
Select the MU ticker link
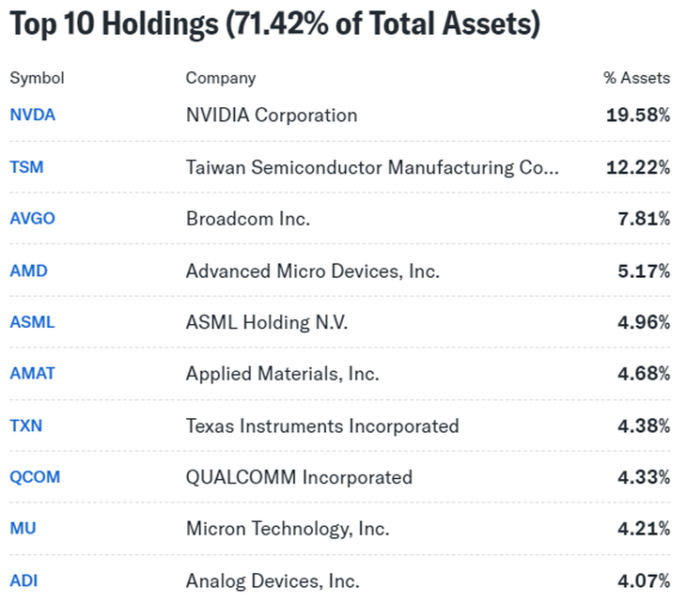click(23, 529)
